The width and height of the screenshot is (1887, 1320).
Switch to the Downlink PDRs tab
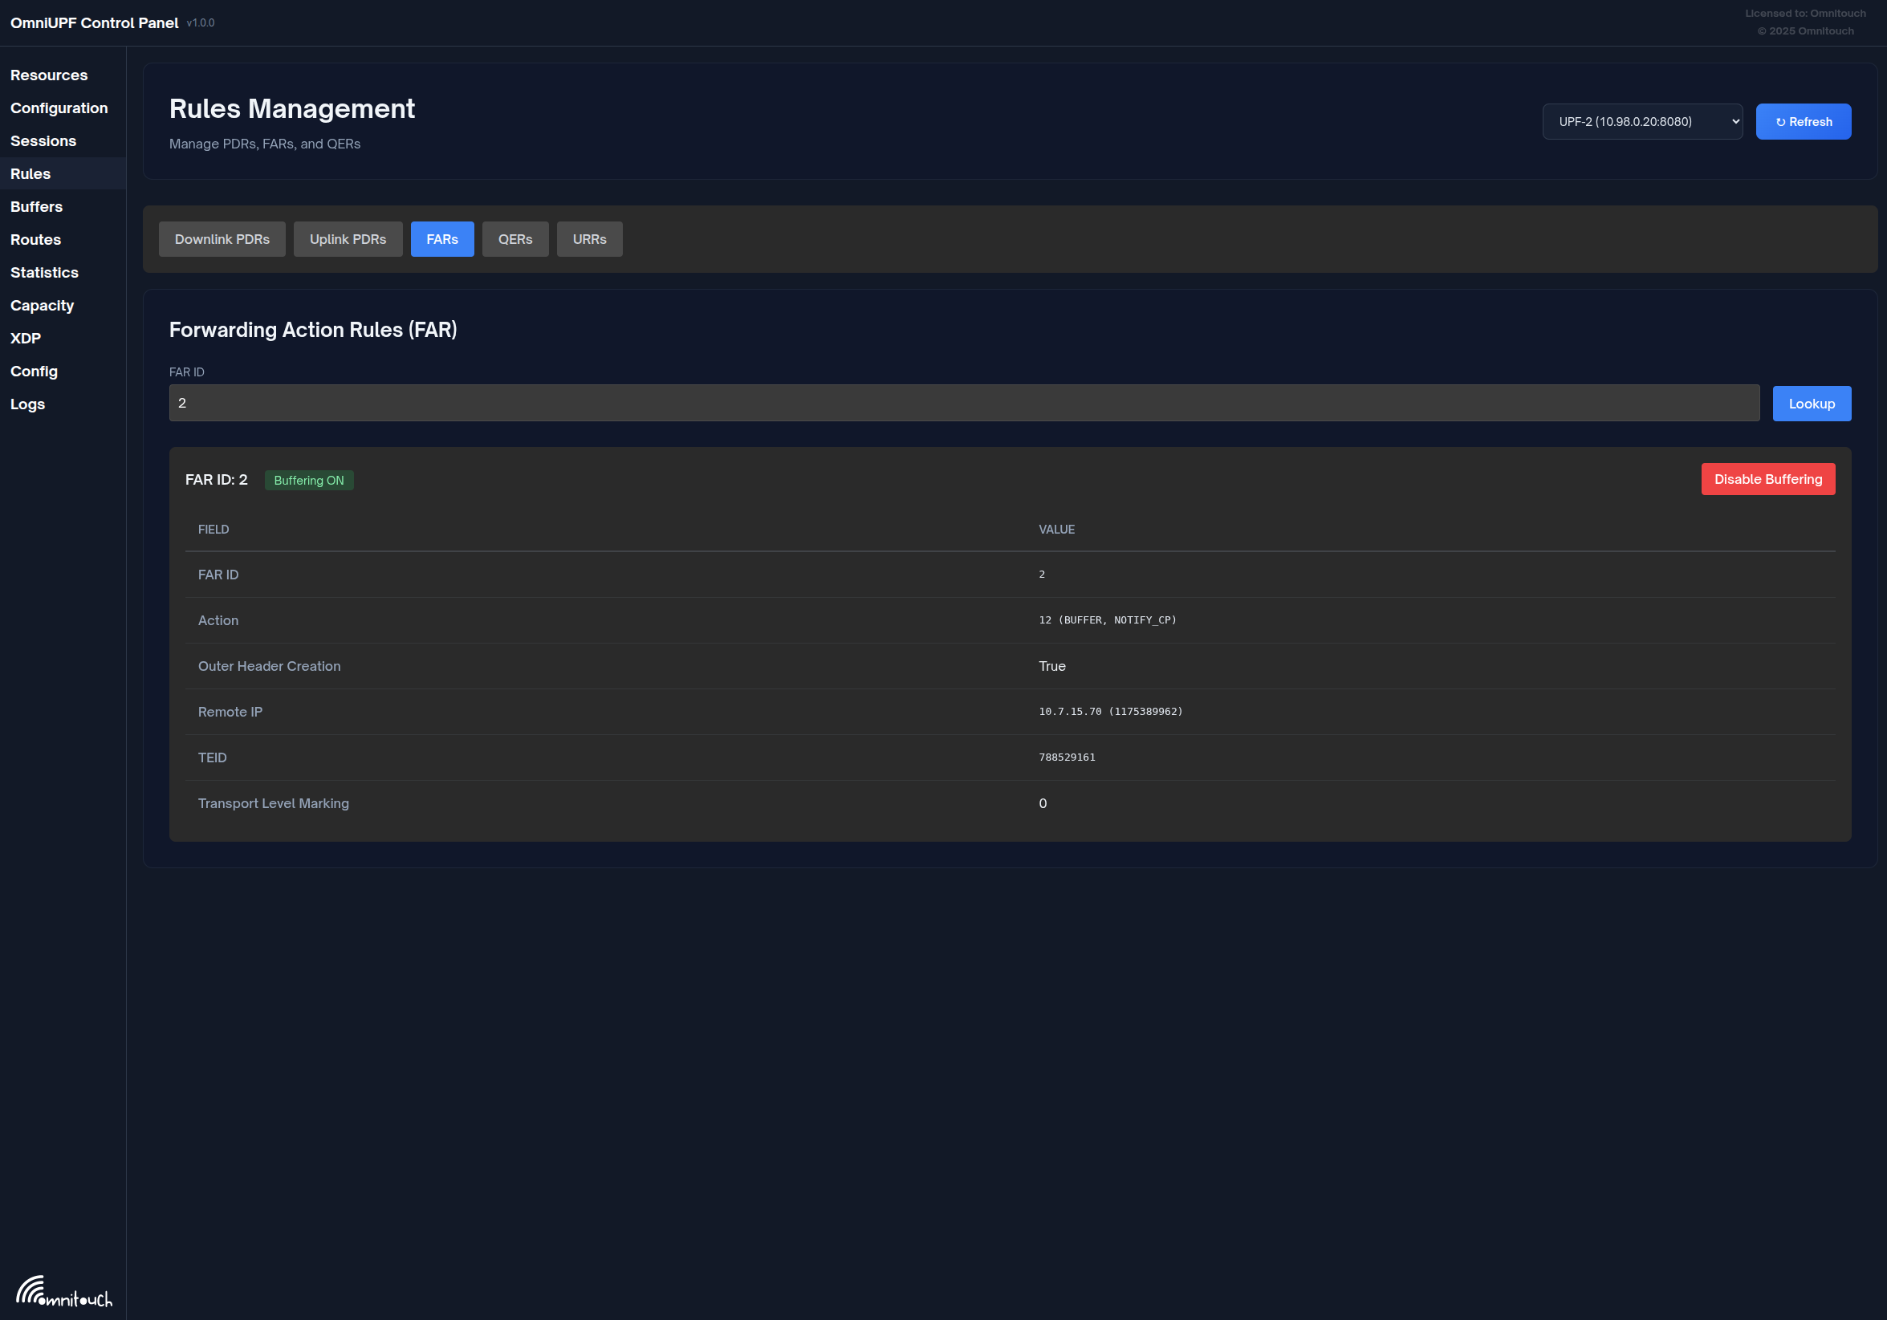222,239
